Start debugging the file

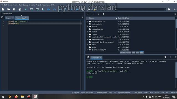[x=49, y=9]
